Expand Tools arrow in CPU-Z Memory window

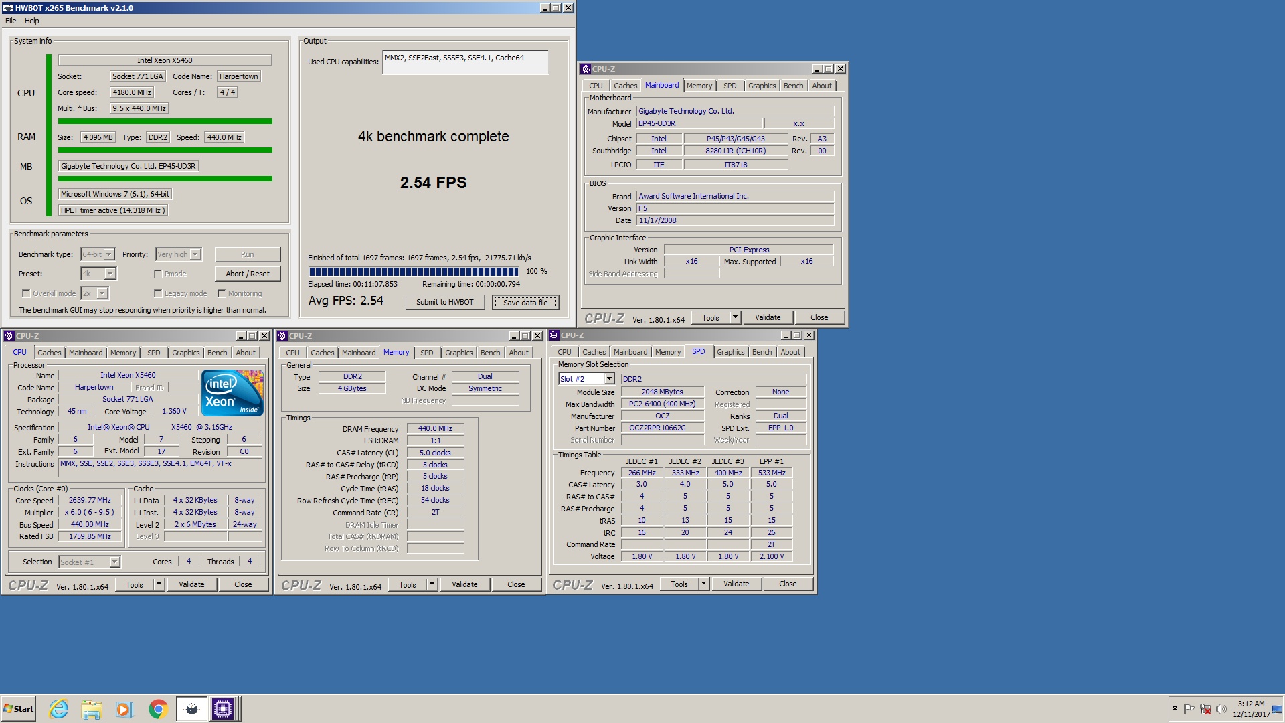point(432,584)
